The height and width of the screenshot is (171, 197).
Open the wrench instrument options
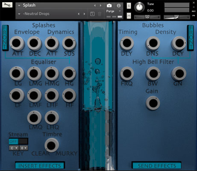pos(7,5)
